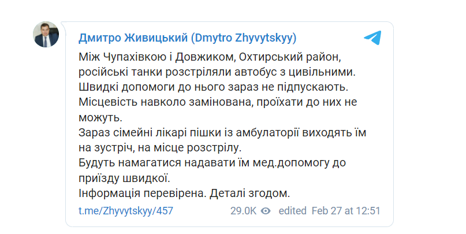Click the 29.0K view counter
This screenshot has width=466, height=234.
tap(244, 211)
